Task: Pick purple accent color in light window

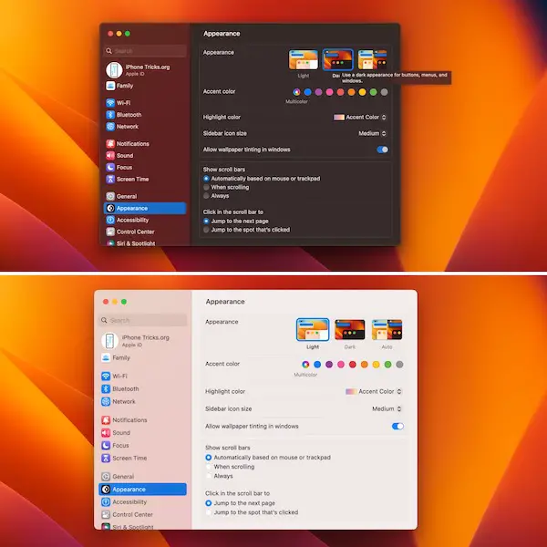Action: tap(329, 364)
